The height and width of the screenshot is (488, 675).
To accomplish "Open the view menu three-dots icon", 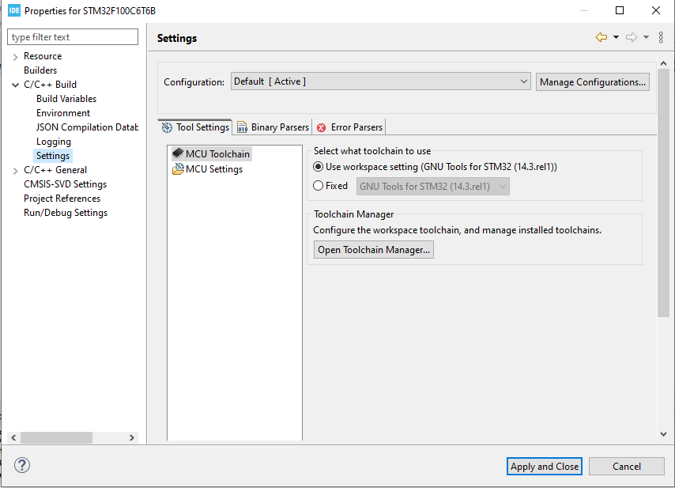I will tap(661, 37).
